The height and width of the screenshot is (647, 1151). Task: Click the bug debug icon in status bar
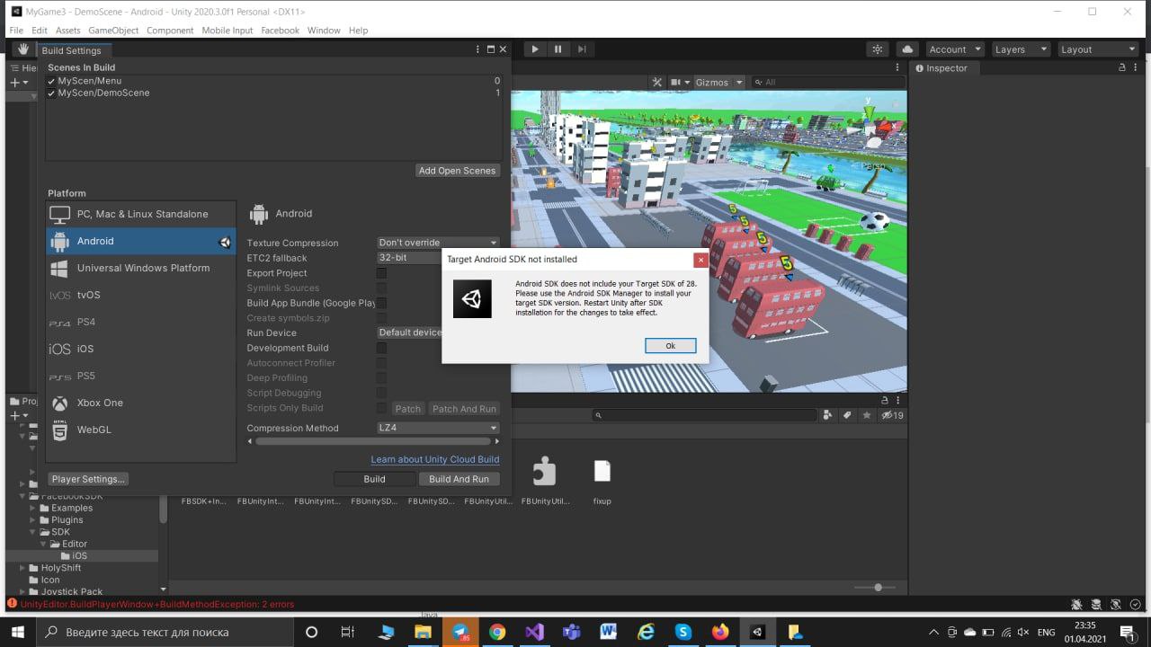click(1076, 604)
